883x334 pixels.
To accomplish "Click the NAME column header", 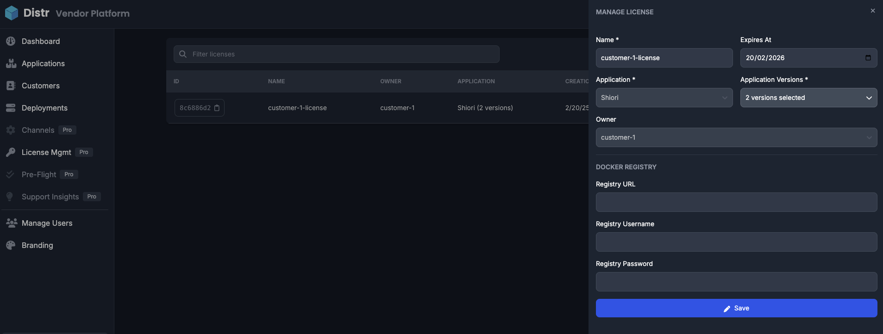I will coord(276,81).
